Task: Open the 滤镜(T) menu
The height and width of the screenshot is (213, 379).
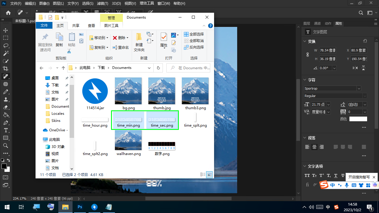Action: click(x=102, y=4)
